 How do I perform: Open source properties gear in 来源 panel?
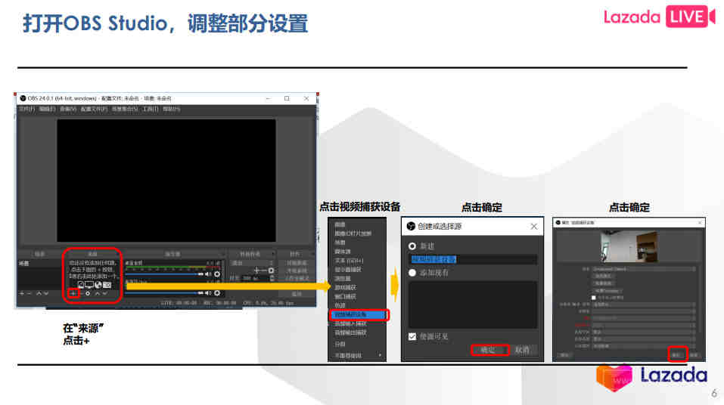(x=88, y=293)
